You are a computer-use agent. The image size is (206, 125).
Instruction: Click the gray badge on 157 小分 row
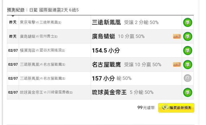pyautogui.click(x=188, y=78)
